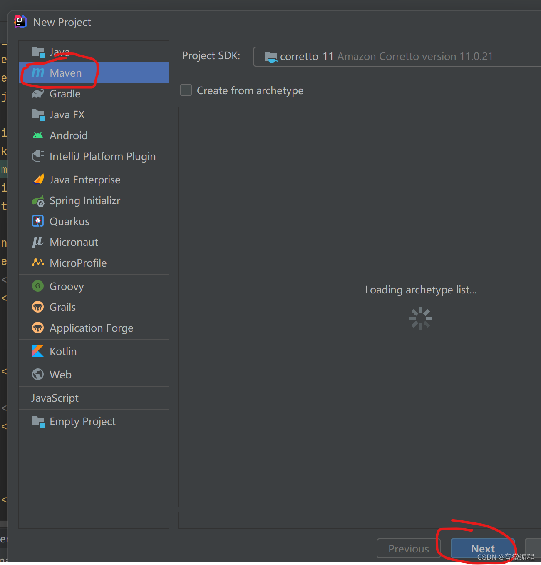
Task: Pick IntelliJ Platform Plugin generator
Action: pos(94,156)
